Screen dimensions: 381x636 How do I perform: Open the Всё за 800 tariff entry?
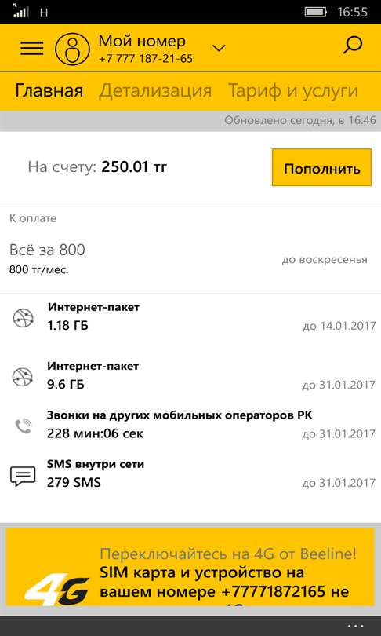coord(190,259)
